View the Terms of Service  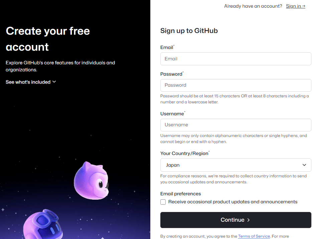tap(254, 236)
